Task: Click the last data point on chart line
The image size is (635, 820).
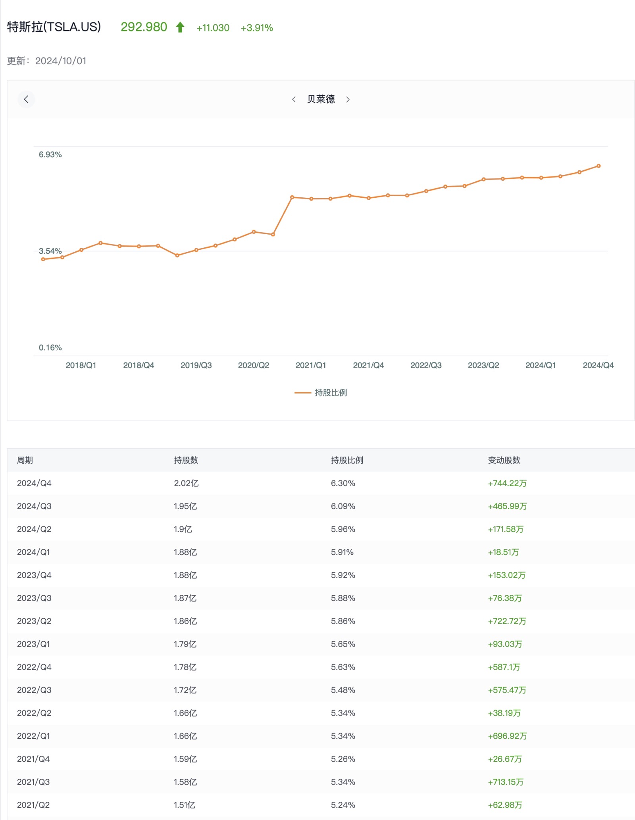Action: (x=598, y=166)
